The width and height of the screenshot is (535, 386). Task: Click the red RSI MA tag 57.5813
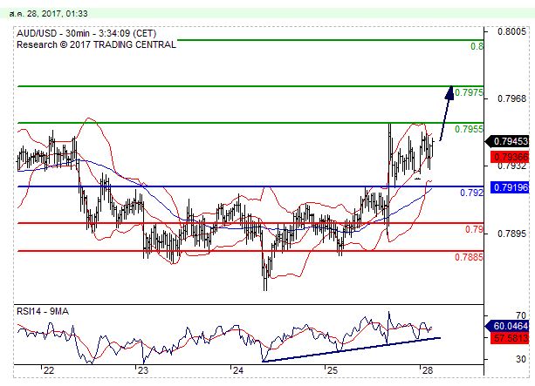[x=510, y=338]
